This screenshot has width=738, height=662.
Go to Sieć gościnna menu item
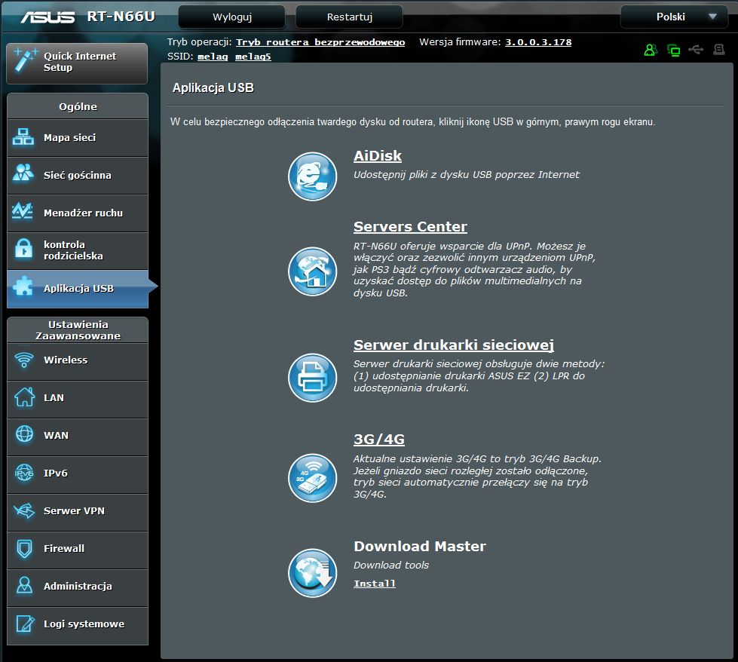tap(78, 176)
